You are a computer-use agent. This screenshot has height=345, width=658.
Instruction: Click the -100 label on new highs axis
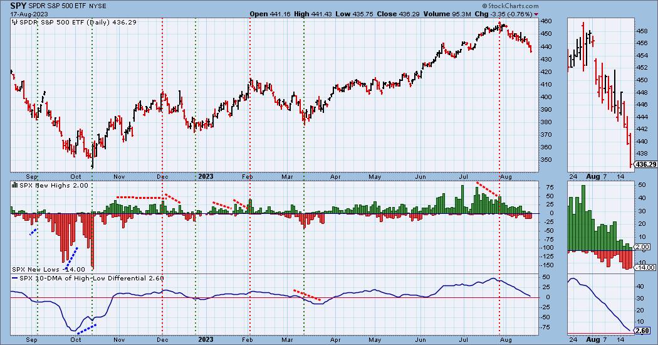(x=547, y=248)
